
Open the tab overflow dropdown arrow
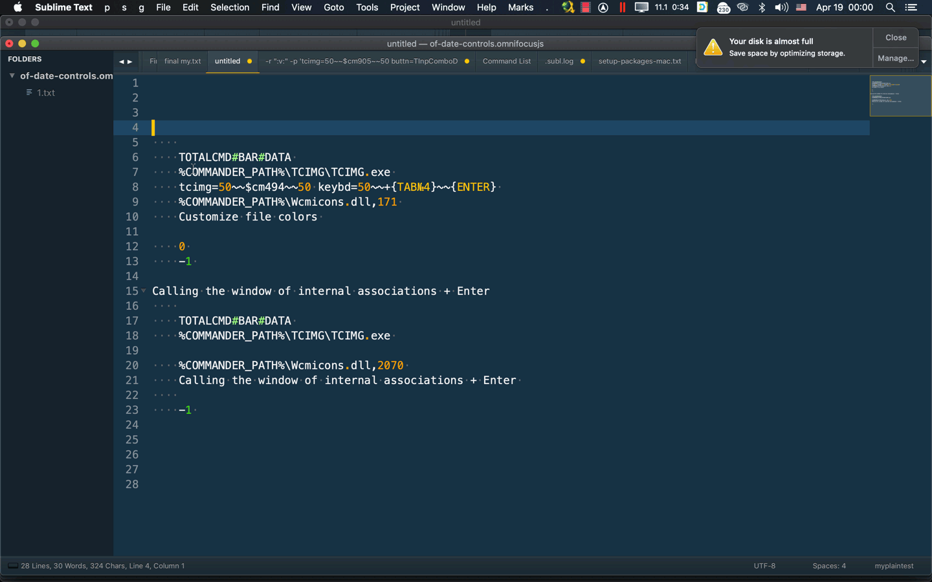[923, 62]
